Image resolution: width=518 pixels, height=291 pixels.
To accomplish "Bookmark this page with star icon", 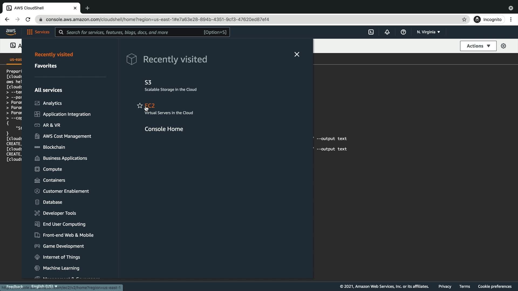I will (464, 19).
